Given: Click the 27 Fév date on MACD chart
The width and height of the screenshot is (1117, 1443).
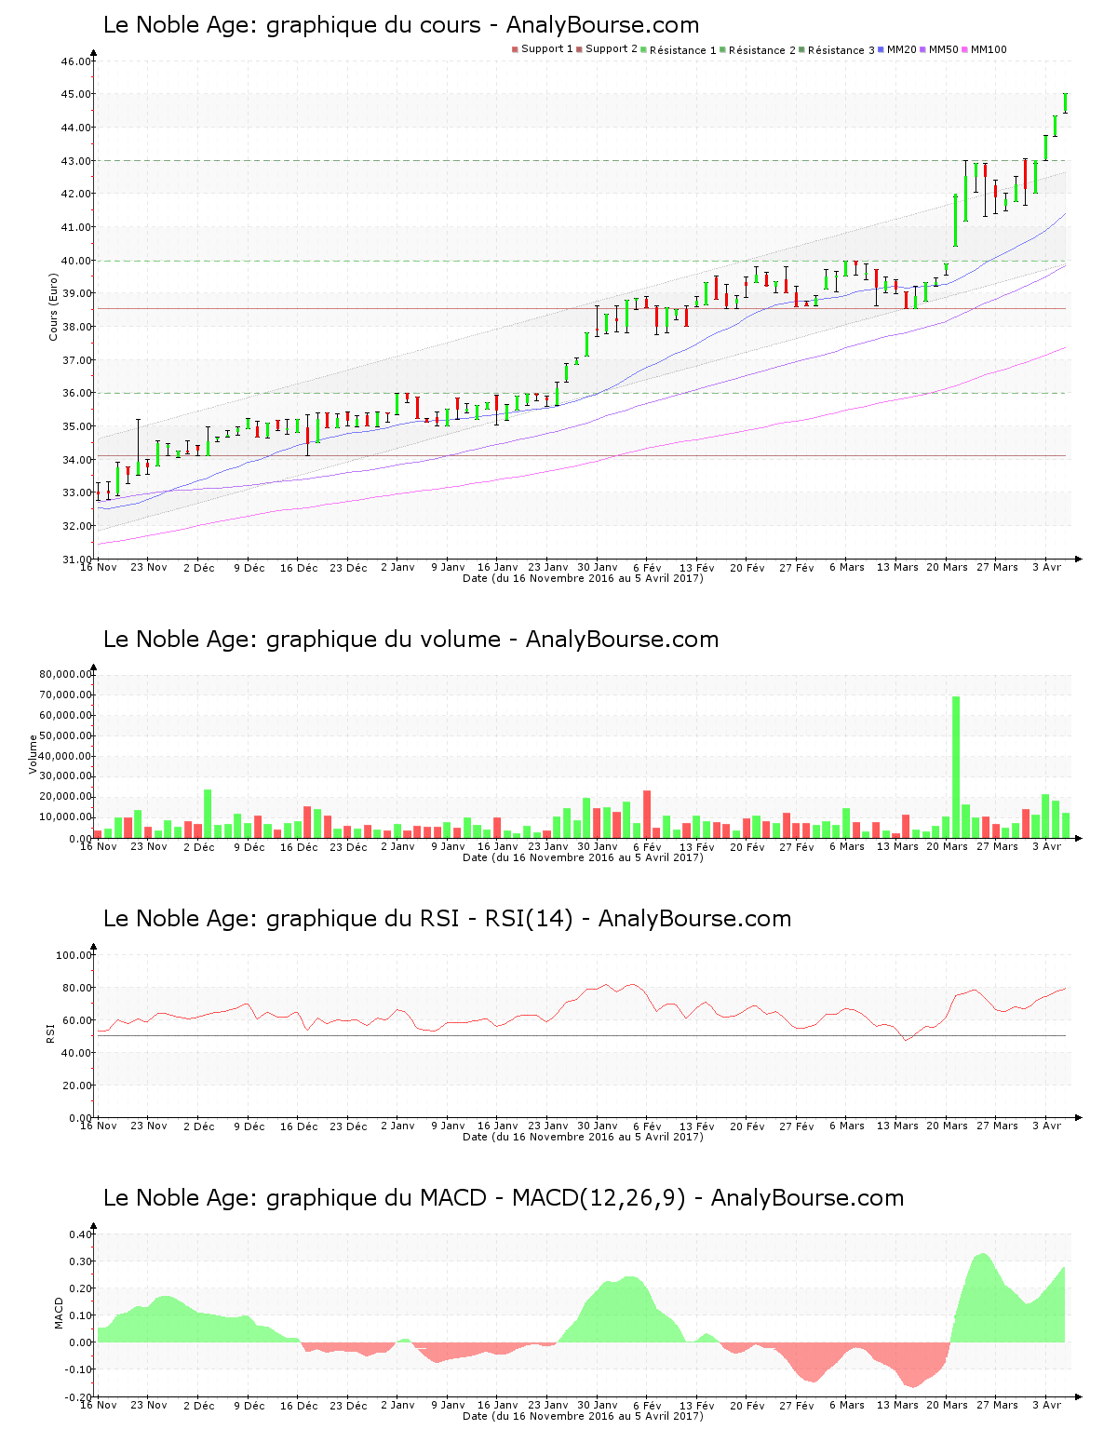Looking at the screenshot, I should coord(797,1405).
